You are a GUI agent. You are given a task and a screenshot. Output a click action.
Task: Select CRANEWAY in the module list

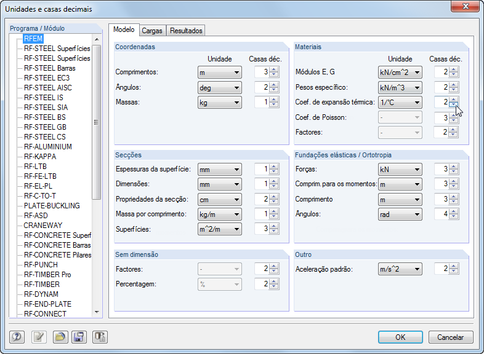pos(43,226)
